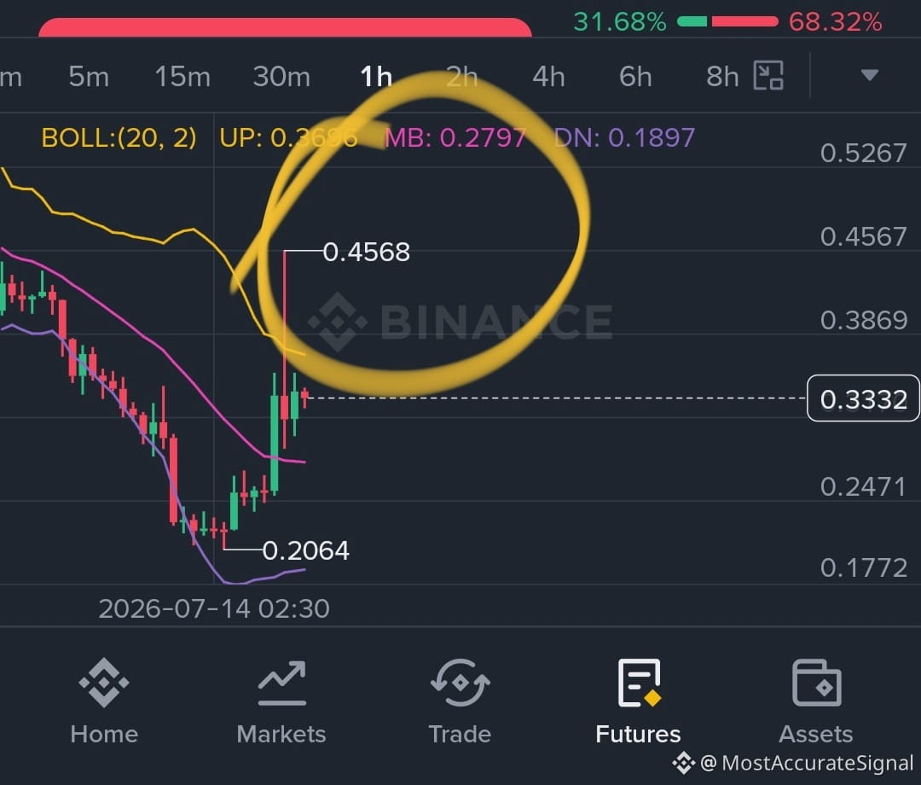Tap the low price label 0.2064

tap(306, 550)
